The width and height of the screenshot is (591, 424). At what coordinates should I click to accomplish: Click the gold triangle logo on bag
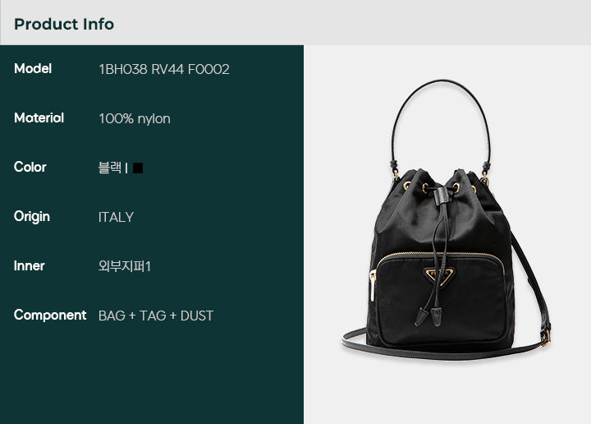coord(439,275)
